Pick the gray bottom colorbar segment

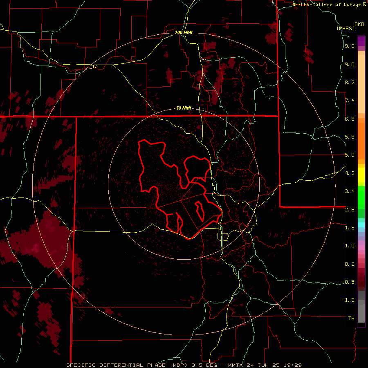[x=361, y=314]
